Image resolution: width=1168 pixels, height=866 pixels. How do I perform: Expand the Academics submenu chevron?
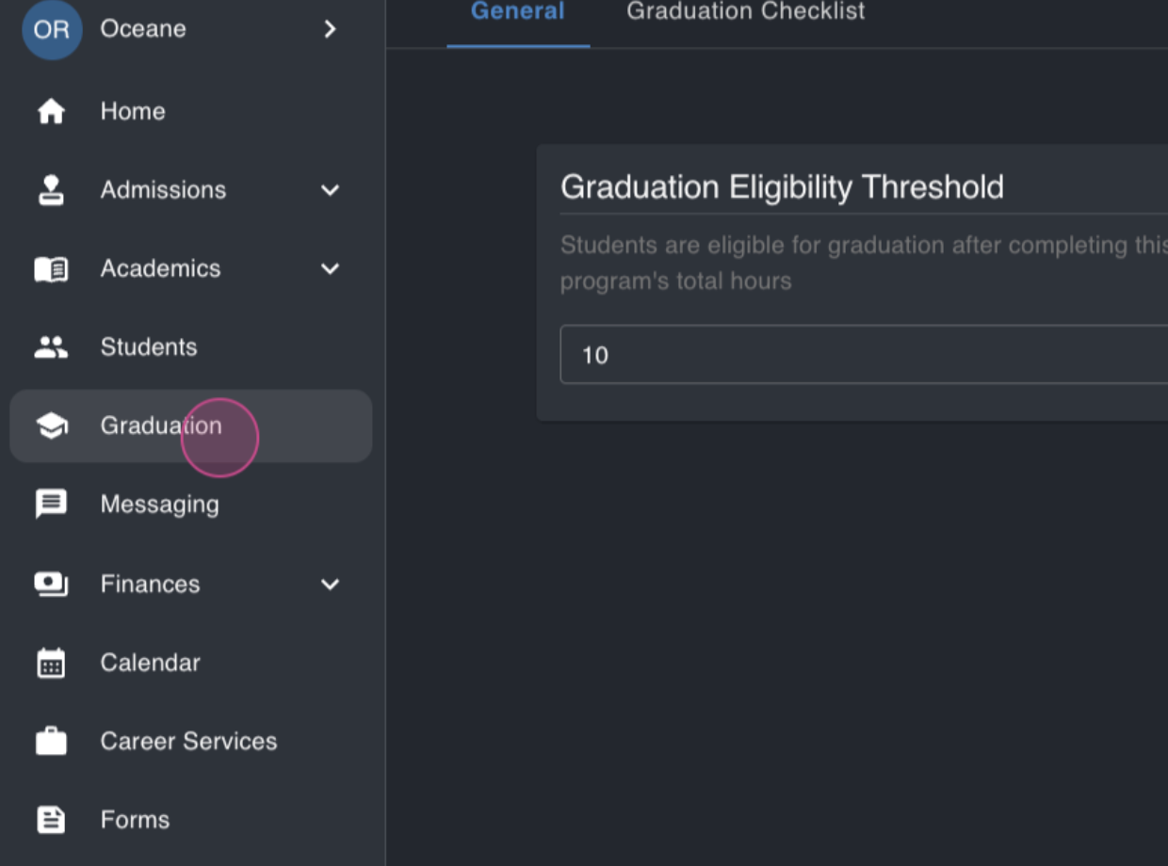(x=330, y=269)
